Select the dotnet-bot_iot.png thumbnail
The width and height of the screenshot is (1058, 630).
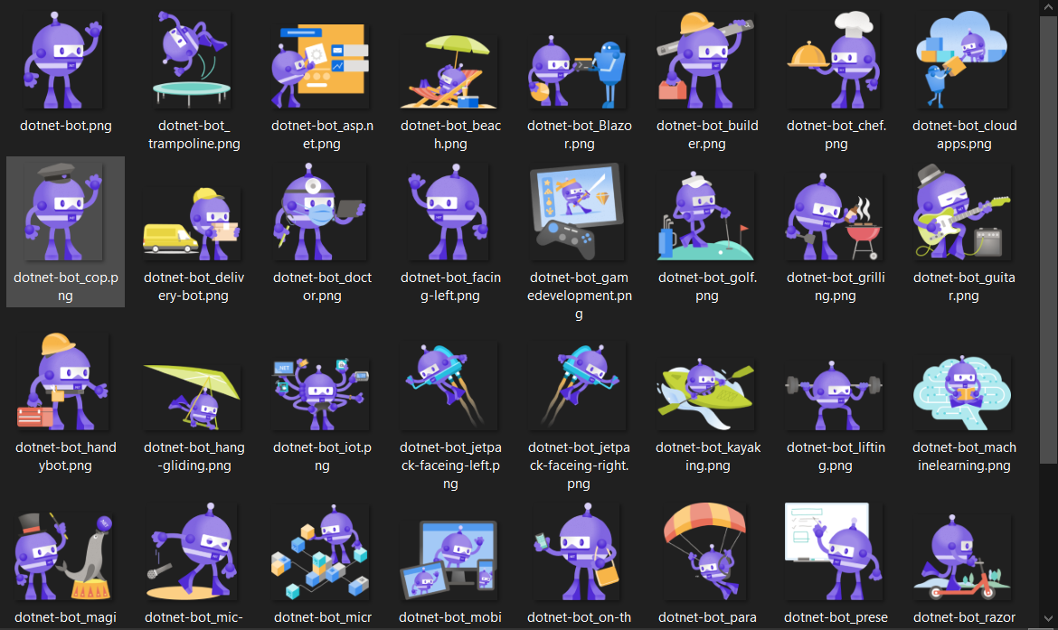[321, 394]
